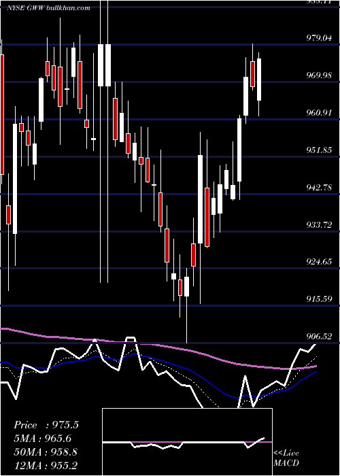Click the 12MA : 955.2 readout
Screen dimensions: 340x476
pos(46,465)
